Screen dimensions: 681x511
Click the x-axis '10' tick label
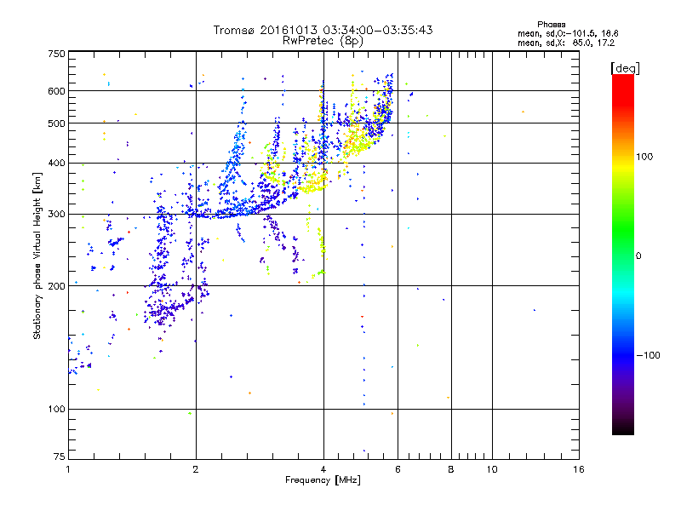492,469
